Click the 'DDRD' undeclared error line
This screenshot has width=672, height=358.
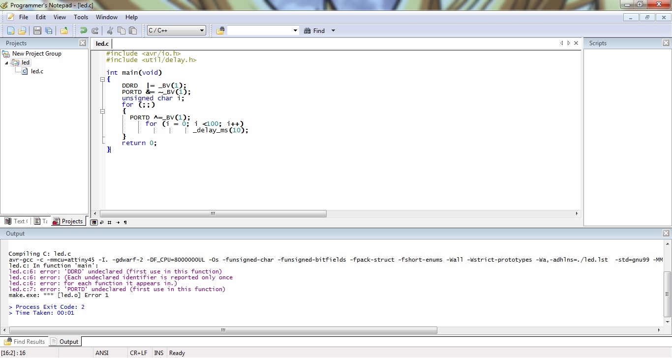(x=115, y=271)
